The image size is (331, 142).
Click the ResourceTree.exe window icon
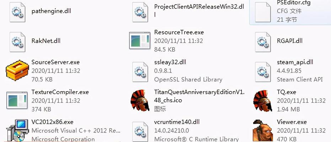[x=140, y=41]
